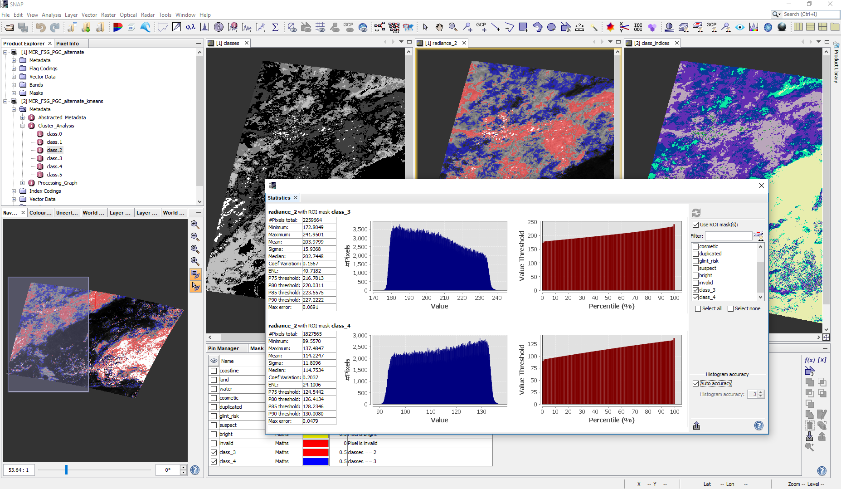The width and height of the screenshot is (841, 489).
Task: Open the Histogram tool icon
Action: point(204,28)
